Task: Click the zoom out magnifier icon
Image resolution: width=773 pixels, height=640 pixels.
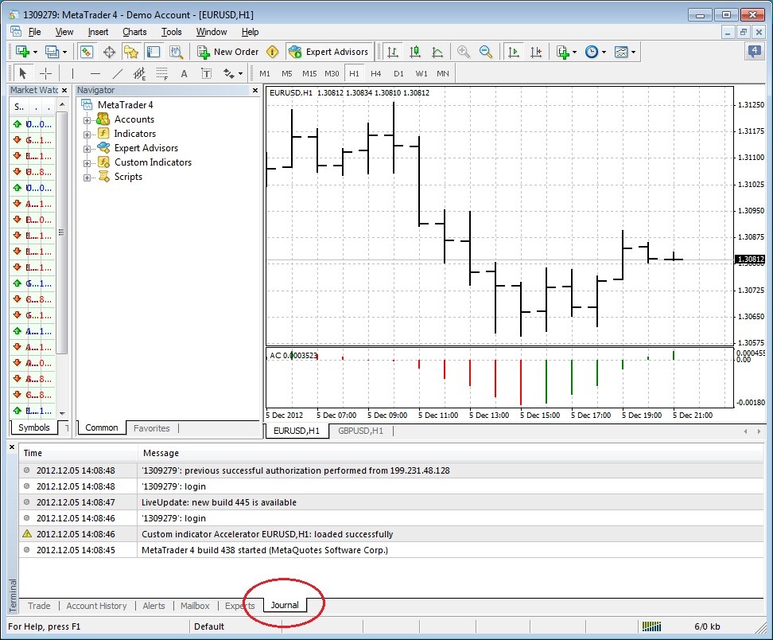Action: [x=486, y=51]
